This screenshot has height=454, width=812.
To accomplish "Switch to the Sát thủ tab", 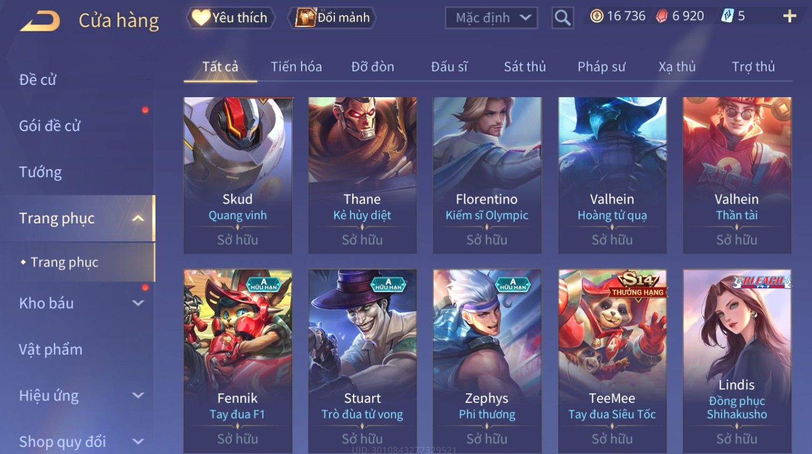I will click(525, 66).
